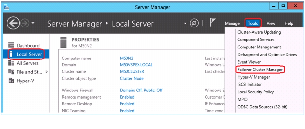This screenshot has height=129, width=305.
Task: Open the M50CLUSTER cluster name link
Action: coord(132,71)
